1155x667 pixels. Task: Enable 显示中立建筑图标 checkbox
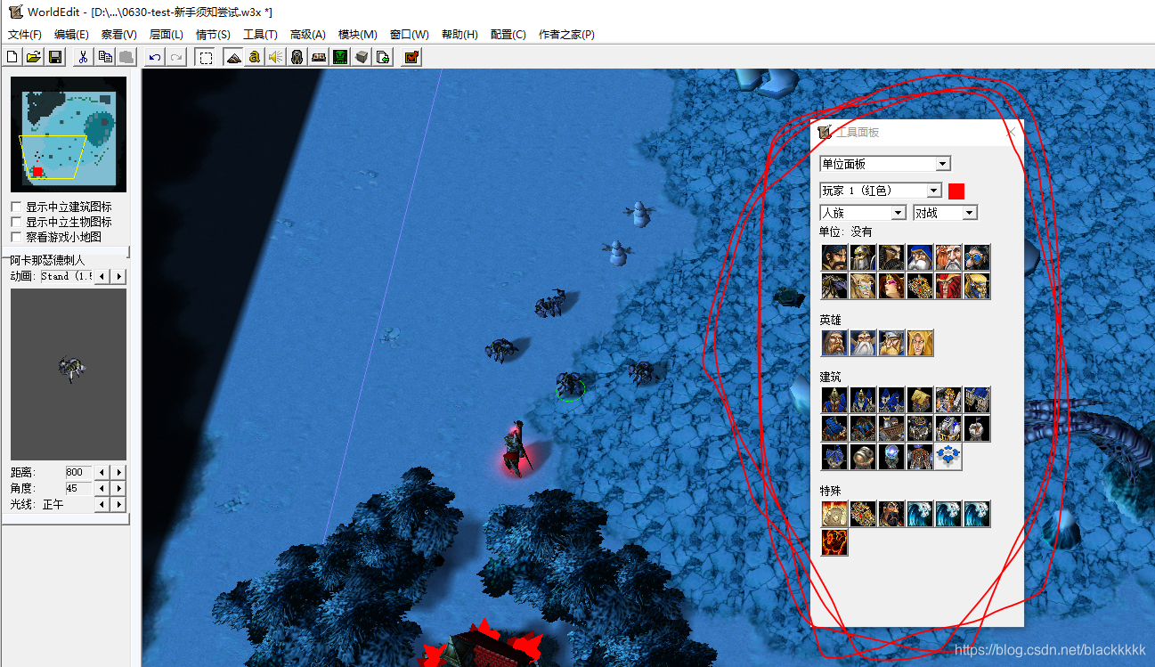(15, 207)
